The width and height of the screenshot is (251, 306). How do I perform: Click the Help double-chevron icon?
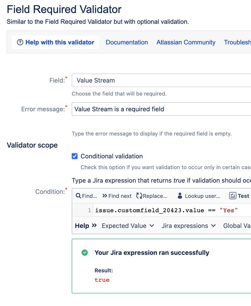[x=94, y=226]
